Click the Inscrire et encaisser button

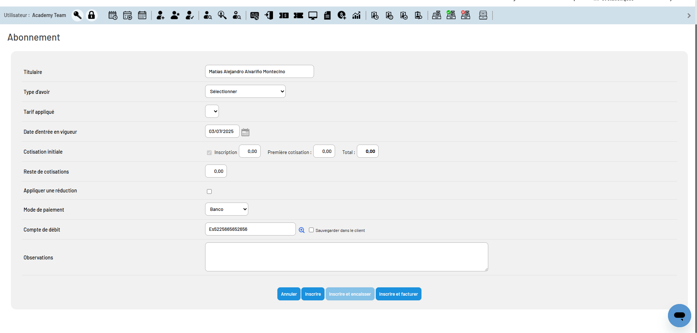[x=350, y=294]
